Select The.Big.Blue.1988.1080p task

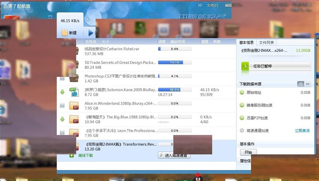click(120, 117)
